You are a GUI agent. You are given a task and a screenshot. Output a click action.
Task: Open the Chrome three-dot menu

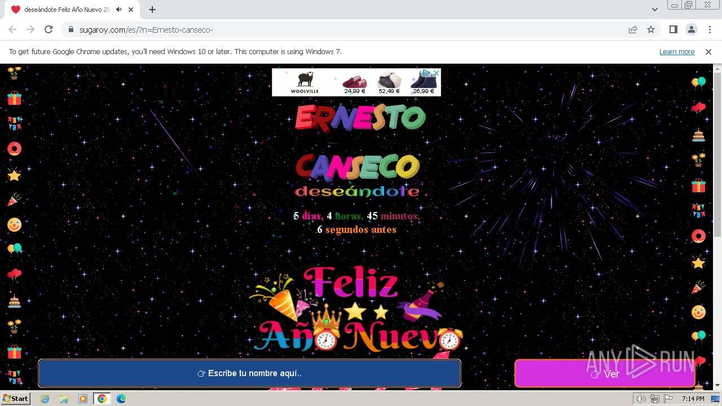[709, 30]
